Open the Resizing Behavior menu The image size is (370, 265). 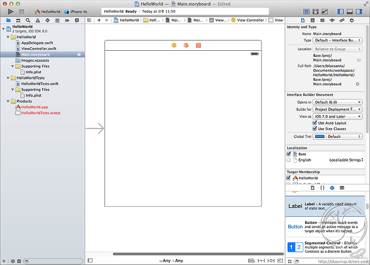coord(280,260)
